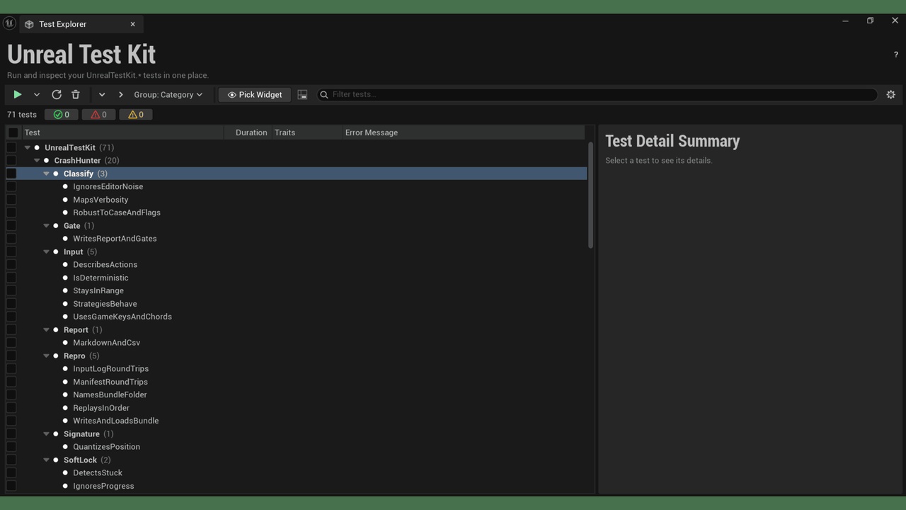Select the DescribesActions test
This screenshot has height=510, width=906.
coord(105,264)
